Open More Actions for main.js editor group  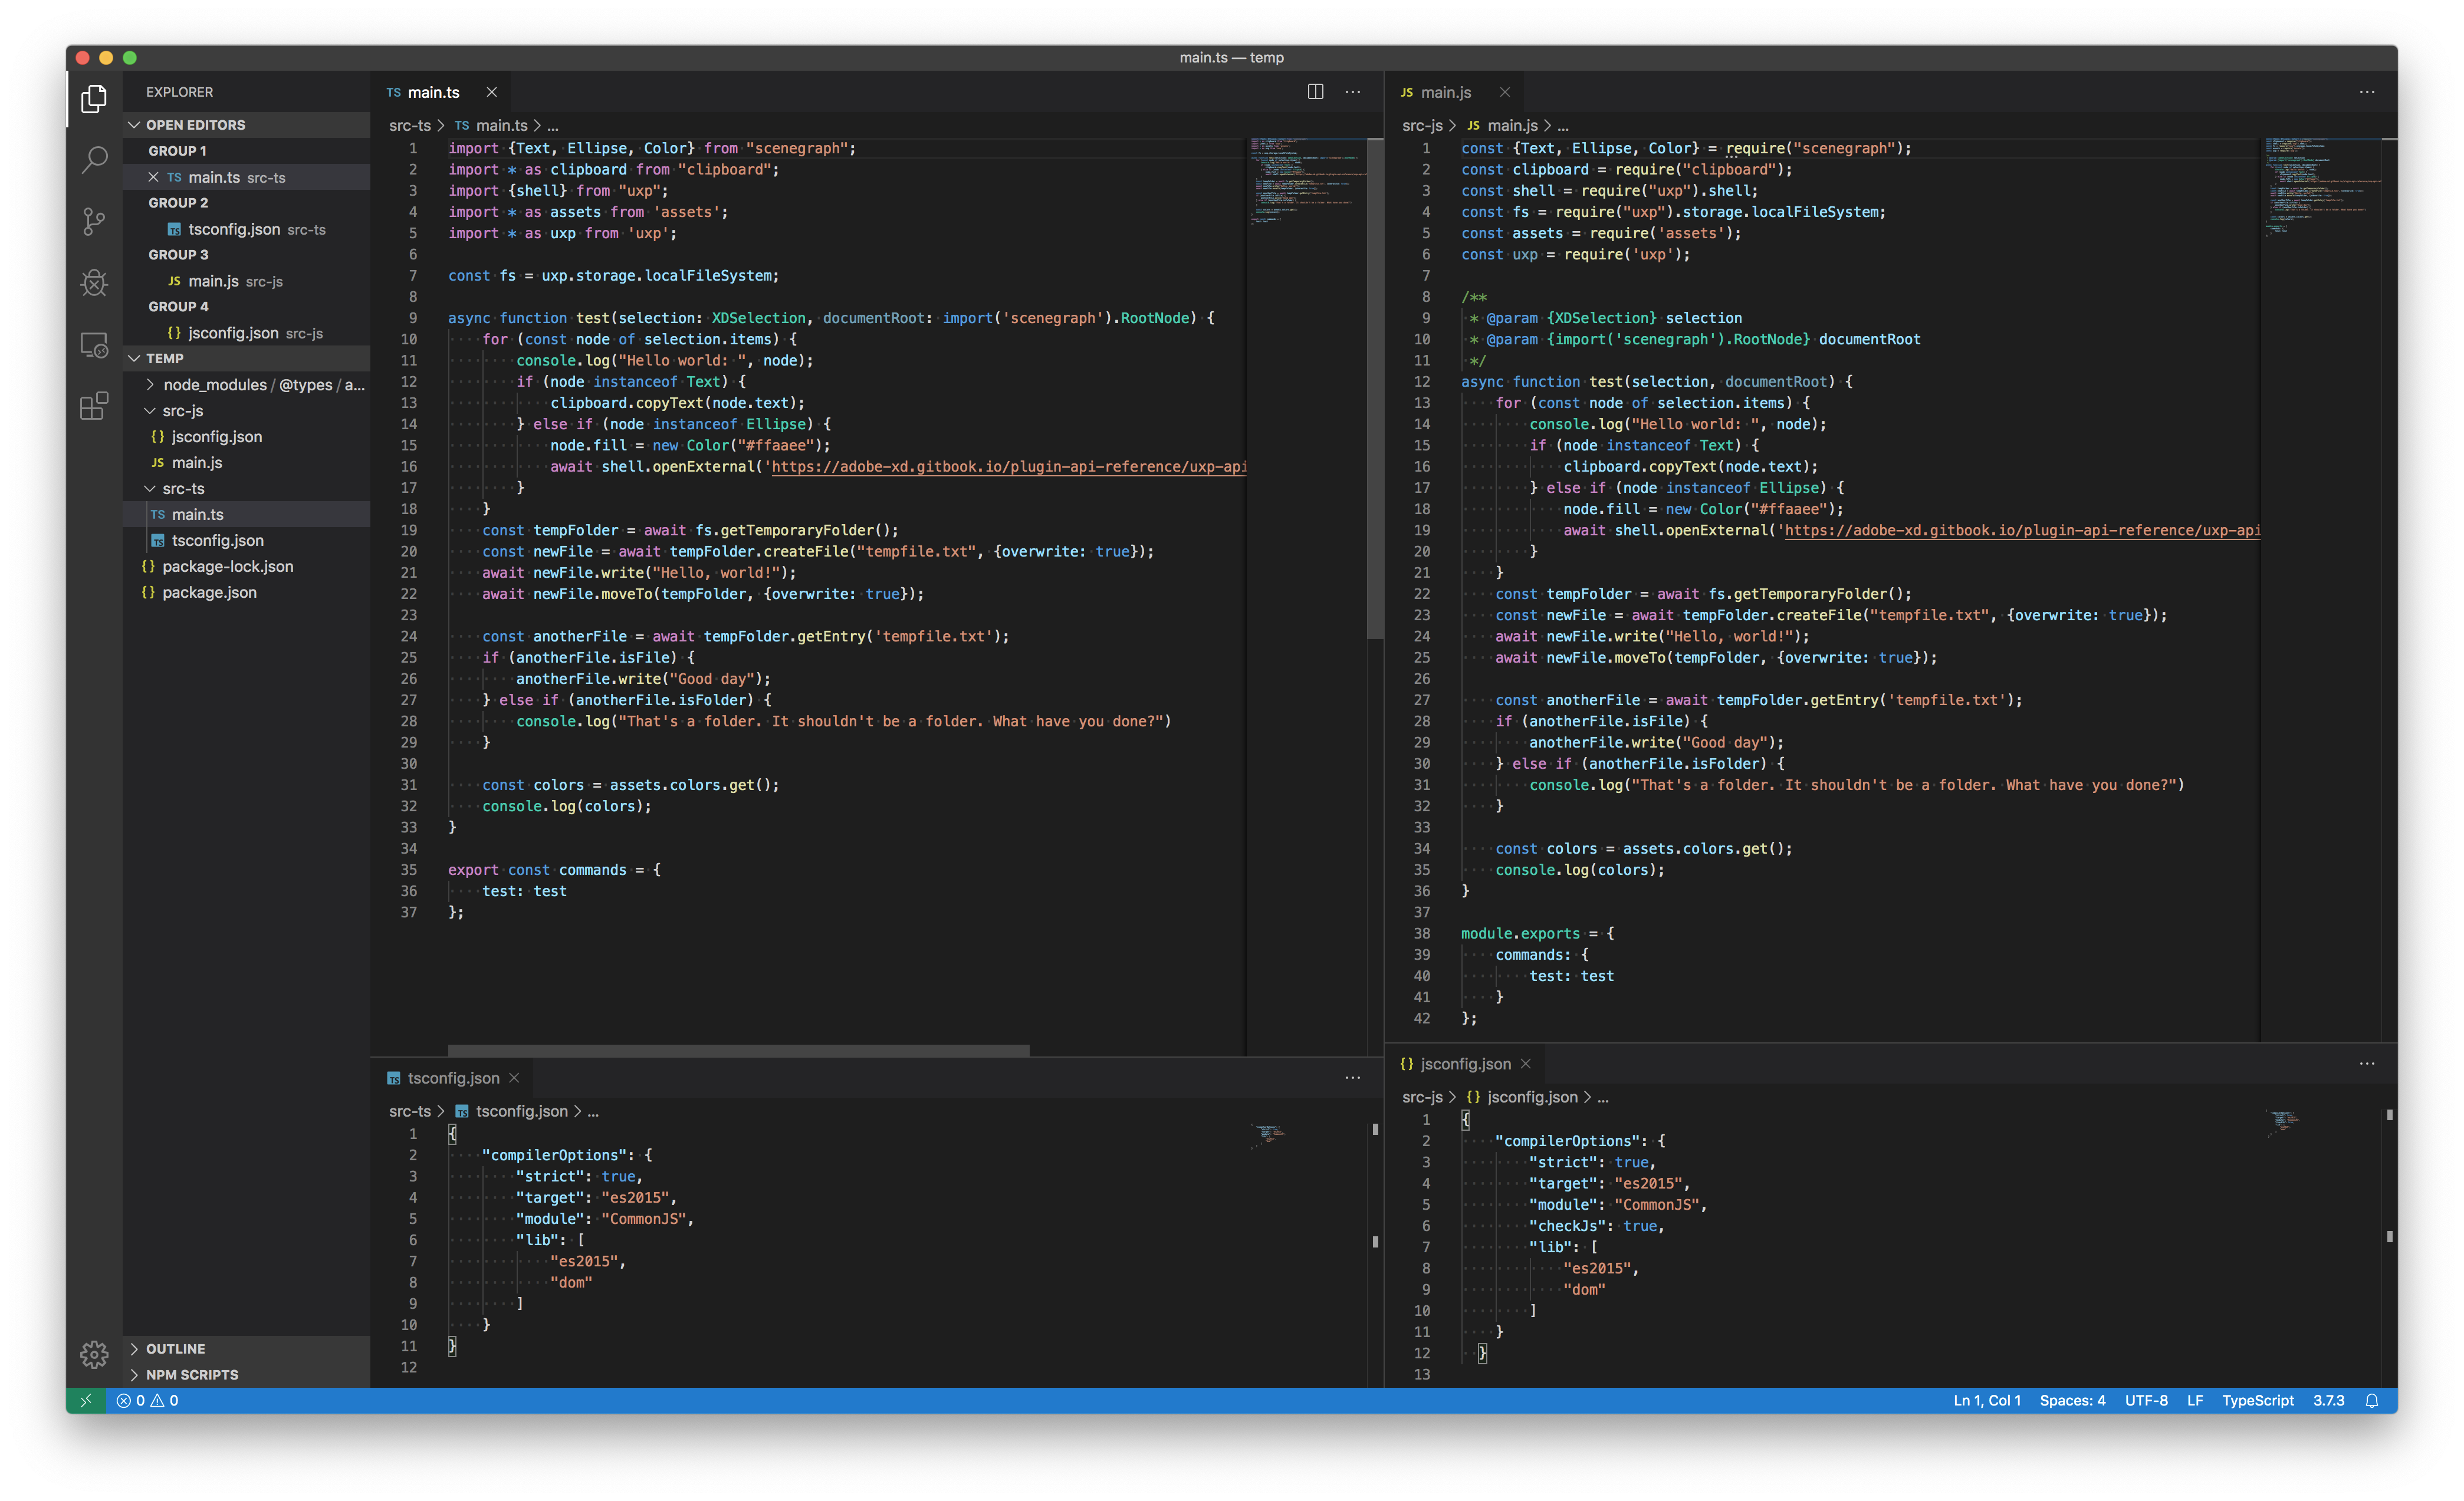[2367, 92]
